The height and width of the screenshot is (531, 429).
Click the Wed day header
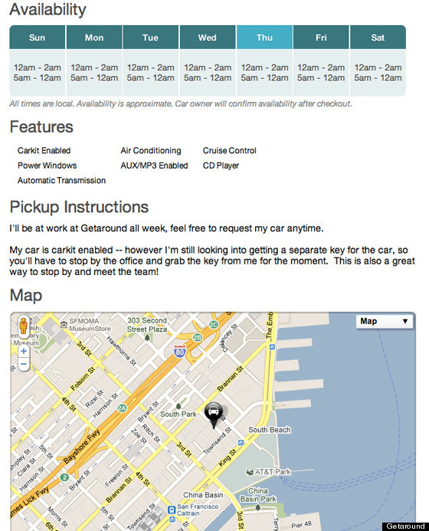click(x=207, y=38)
